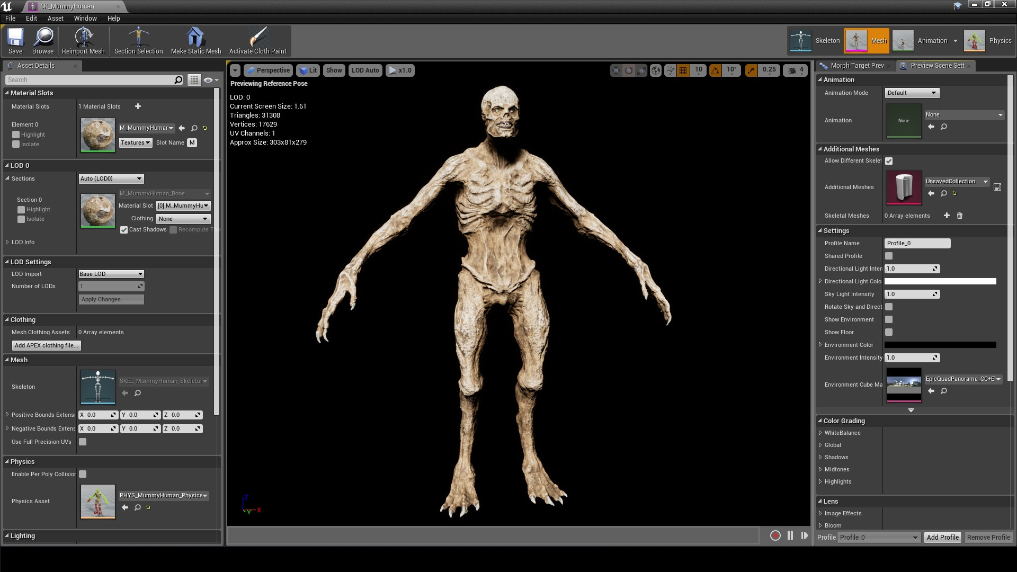
Task: Enable the Show Environment checkbox
Action: click(x=889, y=319)
